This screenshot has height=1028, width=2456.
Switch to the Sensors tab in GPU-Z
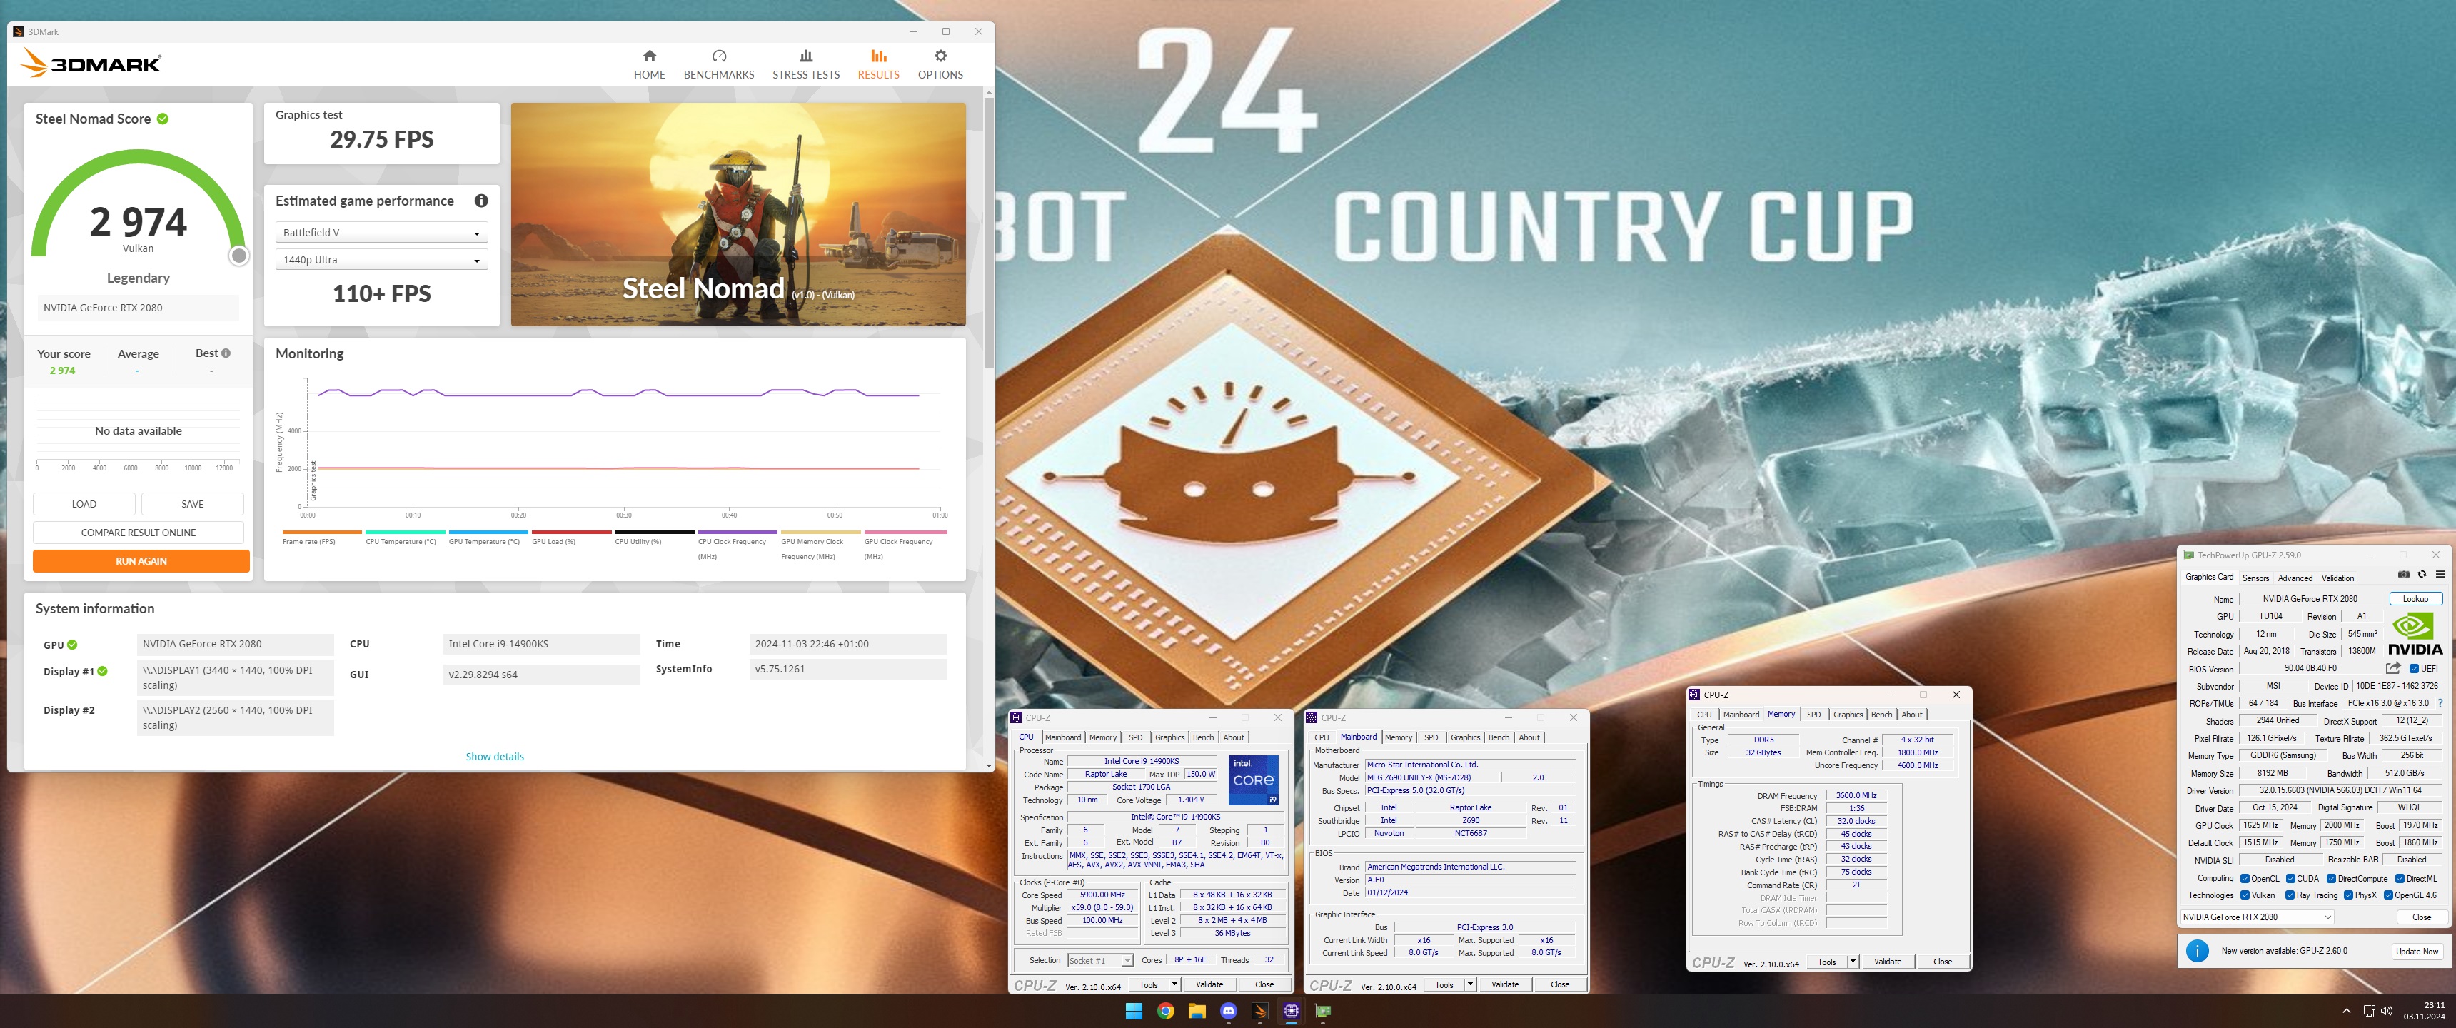coord(2255,578)
